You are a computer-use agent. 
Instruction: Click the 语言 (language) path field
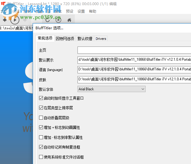point(134,70)
